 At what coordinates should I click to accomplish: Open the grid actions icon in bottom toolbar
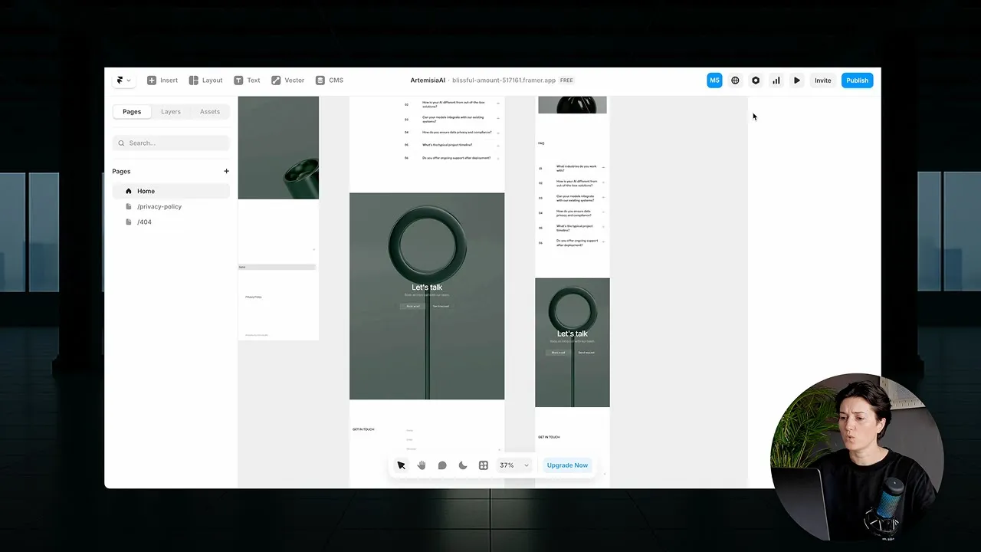[x=484, y=465]
